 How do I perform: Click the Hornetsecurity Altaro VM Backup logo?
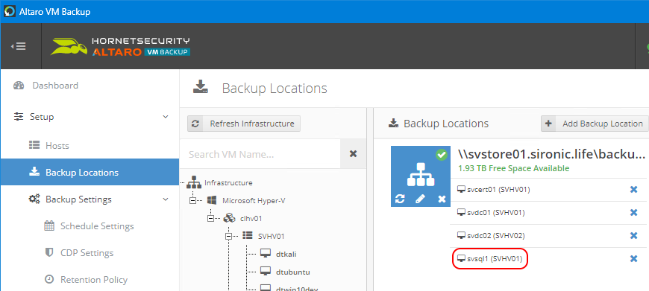click(x=120, y=47)
